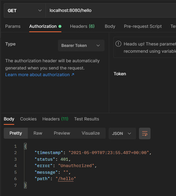Switch to the Params tab
176x196 pixels.
tap(13, 26)
